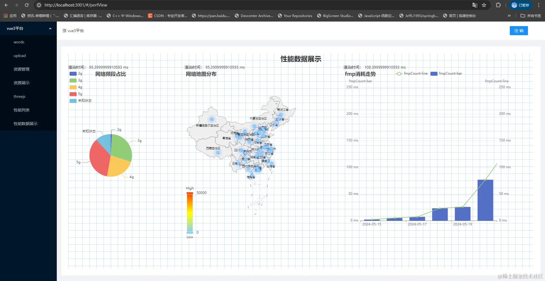
Task: Open the browser profile 已暂停 button
Action: 520,5
